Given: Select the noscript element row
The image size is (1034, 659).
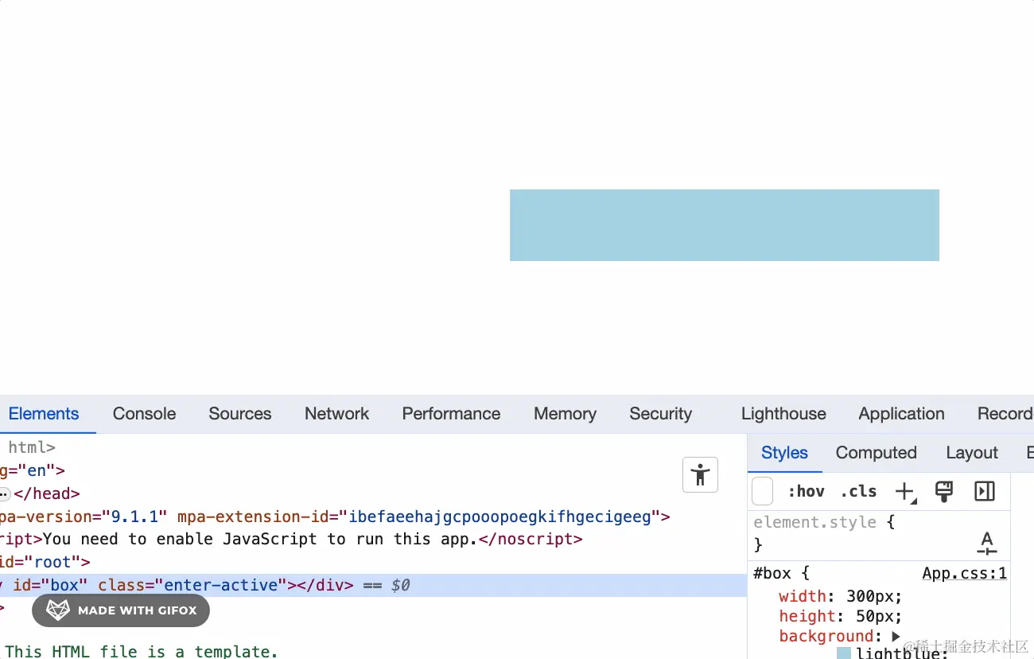Looking at the screenshot, I should 374,540.
